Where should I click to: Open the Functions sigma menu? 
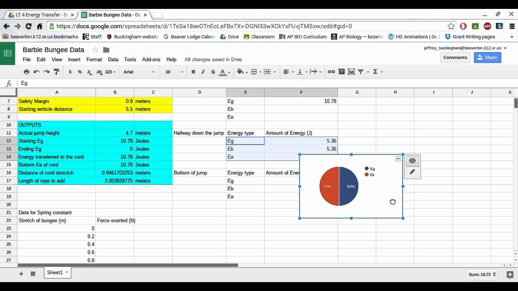click(x=377, y=72)
